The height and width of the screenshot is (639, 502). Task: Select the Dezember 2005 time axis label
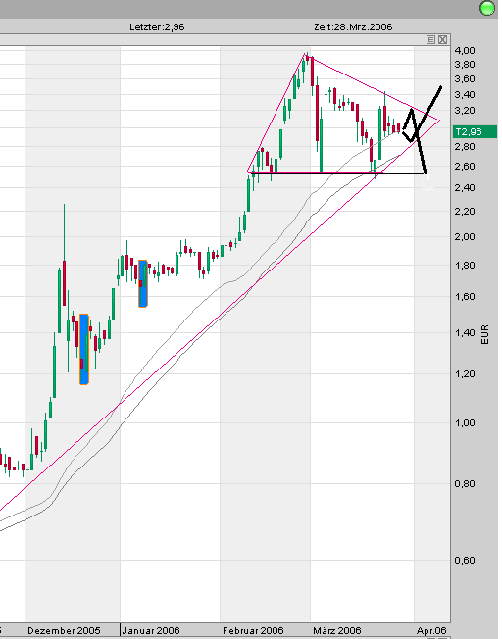[64, 631]
